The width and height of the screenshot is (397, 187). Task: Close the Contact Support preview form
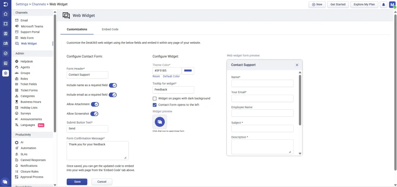click(297, 65)
